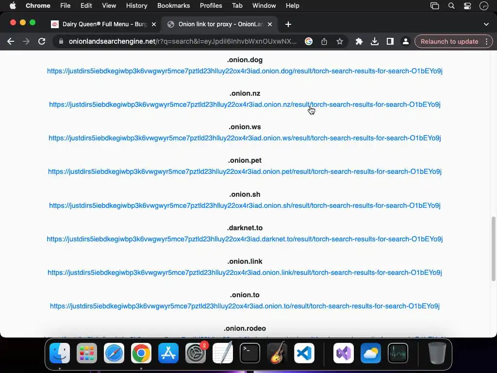Open the onion.sh proxy link
The height and width of the screenshot is (373, 497).
[x=245, y=205]
